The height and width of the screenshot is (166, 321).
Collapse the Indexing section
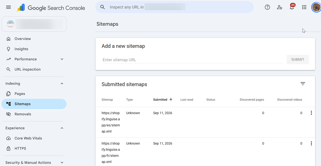(x=62, y=83)
